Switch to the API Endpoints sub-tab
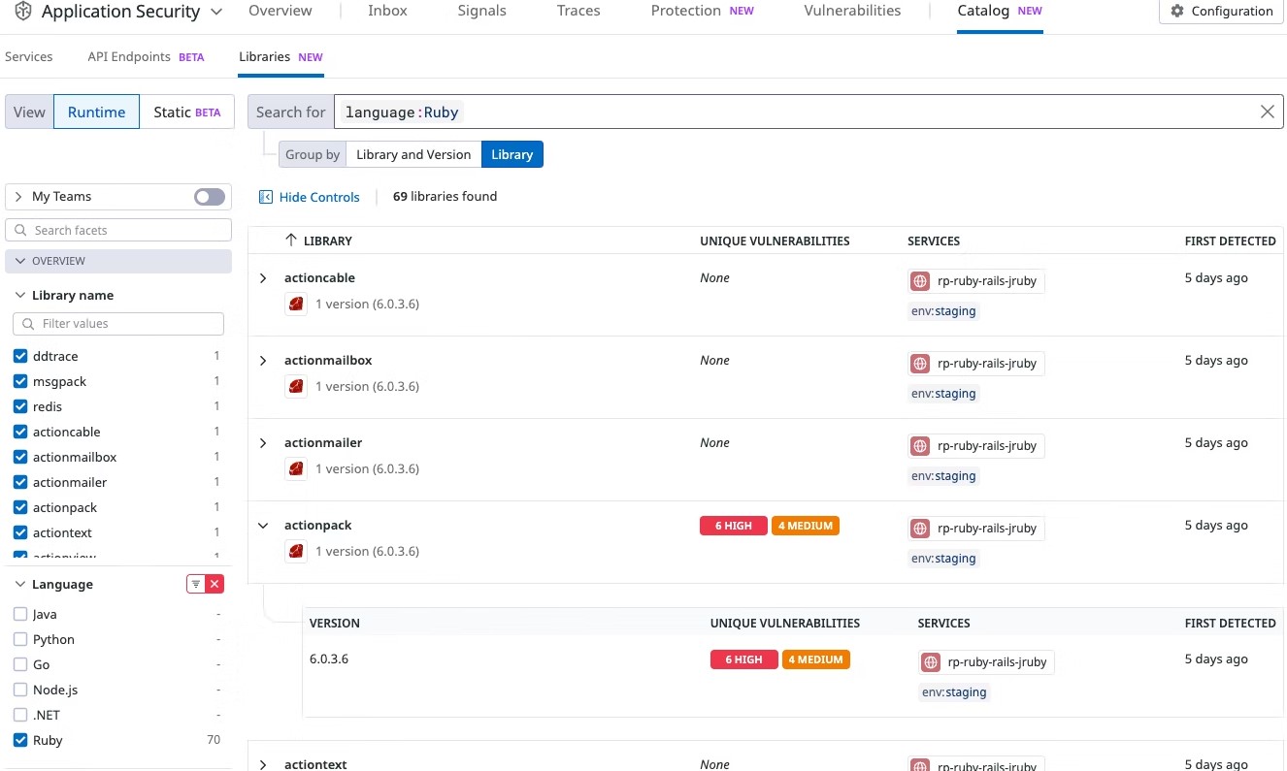The image size is (1287, 771). click(146, 56)
